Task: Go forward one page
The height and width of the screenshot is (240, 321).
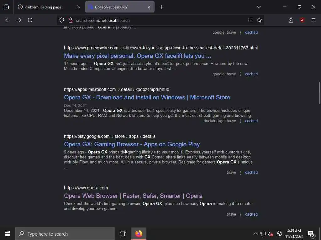Action: [x=19, y=20]
